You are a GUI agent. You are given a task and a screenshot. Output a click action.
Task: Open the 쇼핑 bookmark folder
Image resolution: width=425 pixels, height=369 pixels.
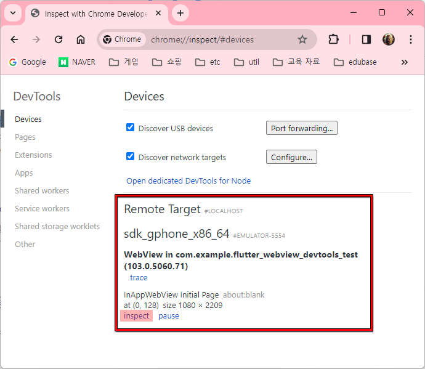[x=166, y=62]
